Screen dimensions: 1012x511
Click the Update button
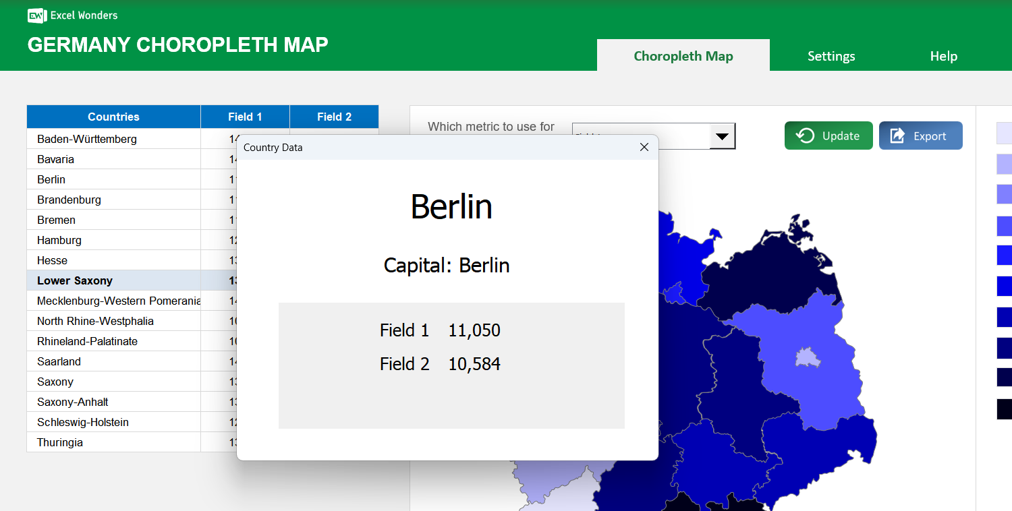pos(828,136)
